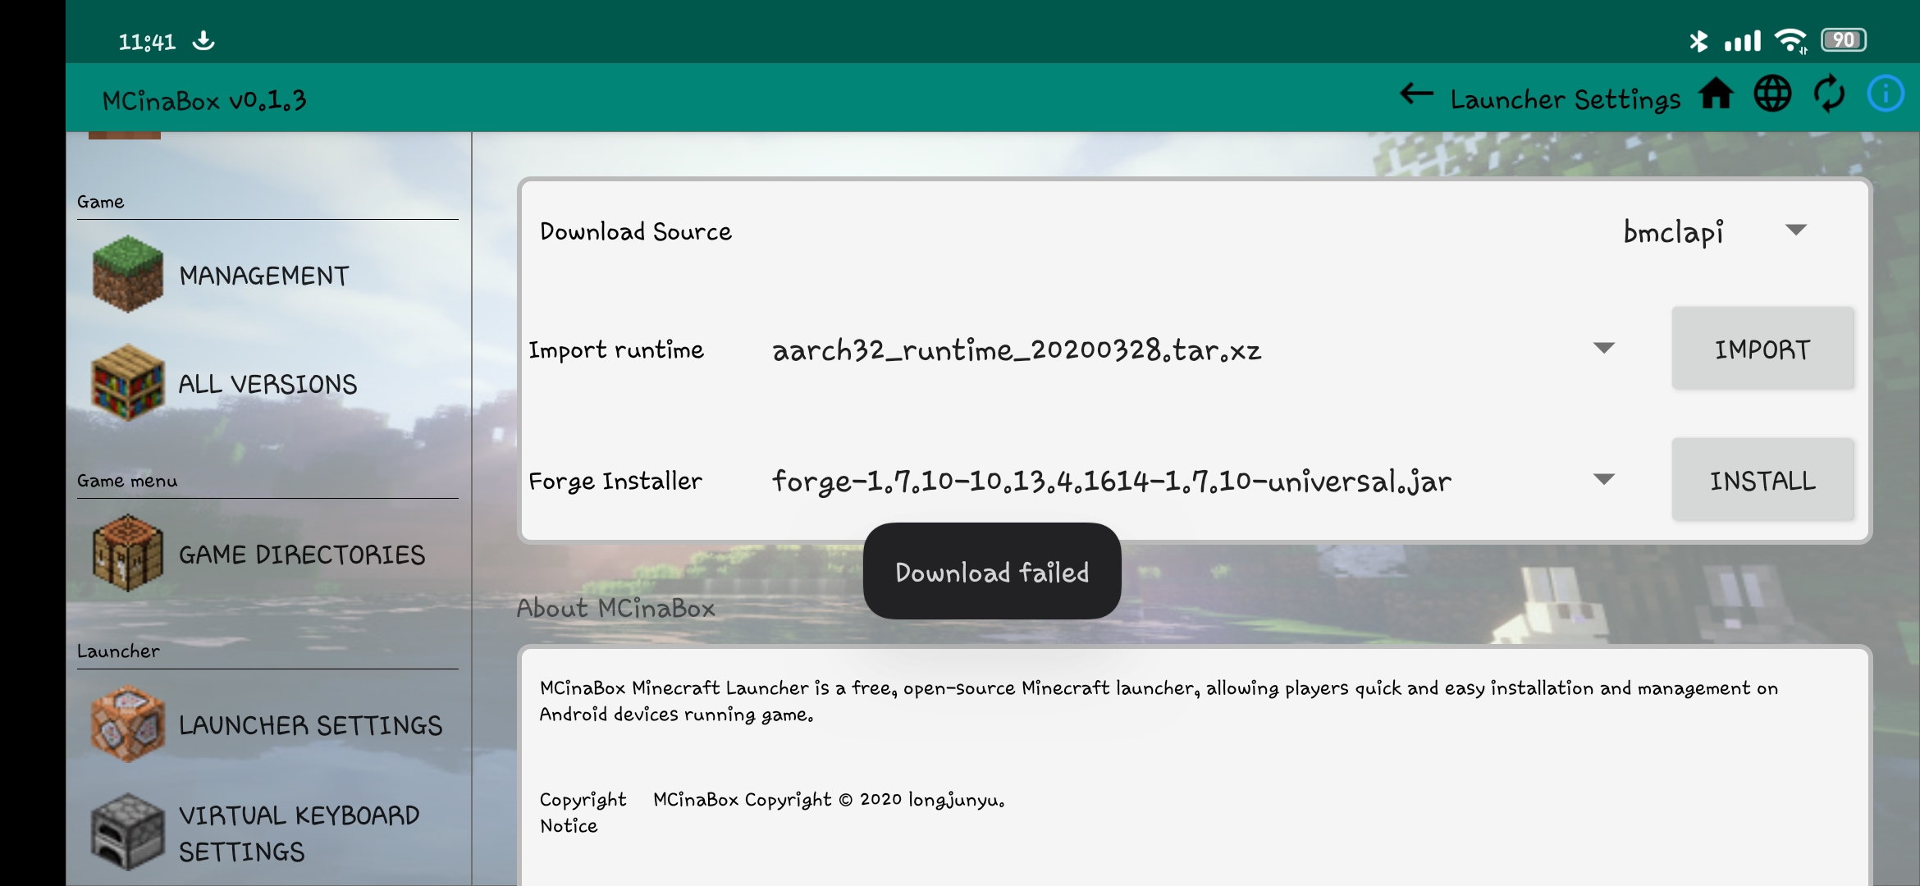Open the Management grass block icon

point(126,274)
